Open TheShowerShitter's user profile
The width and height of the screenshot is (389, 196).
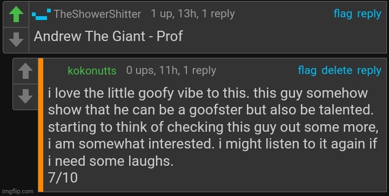(97, 14)
